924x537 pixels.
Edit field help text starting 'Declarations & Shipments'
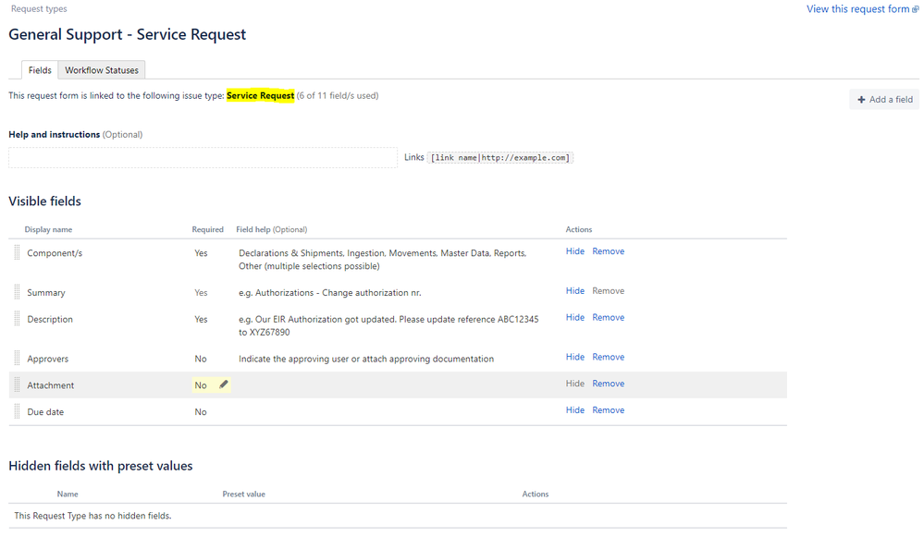pos(382,260)
